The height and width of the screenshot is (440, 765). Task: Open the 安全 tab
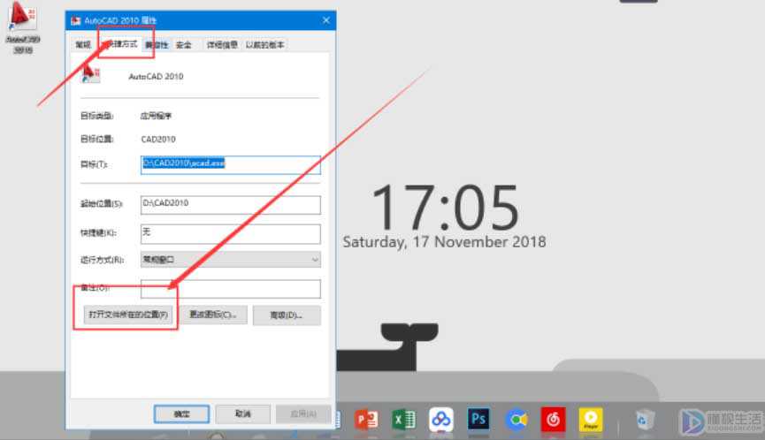pos(184,45)
